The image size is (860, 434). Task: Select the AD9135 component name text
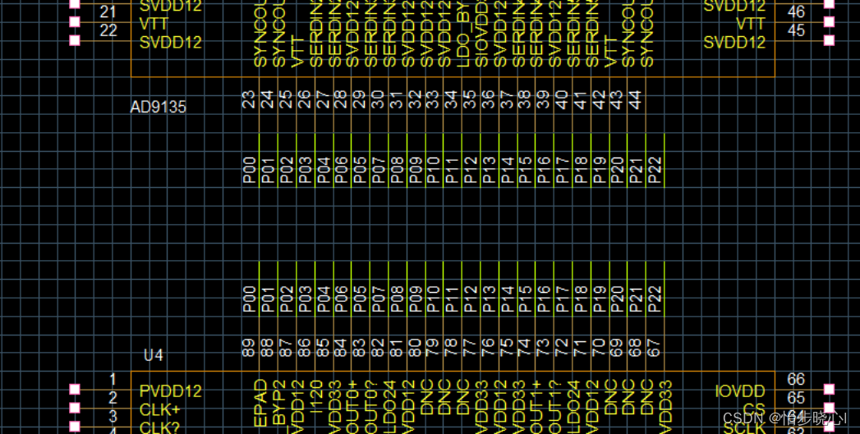pyautogui.click(x=159, y=107)
